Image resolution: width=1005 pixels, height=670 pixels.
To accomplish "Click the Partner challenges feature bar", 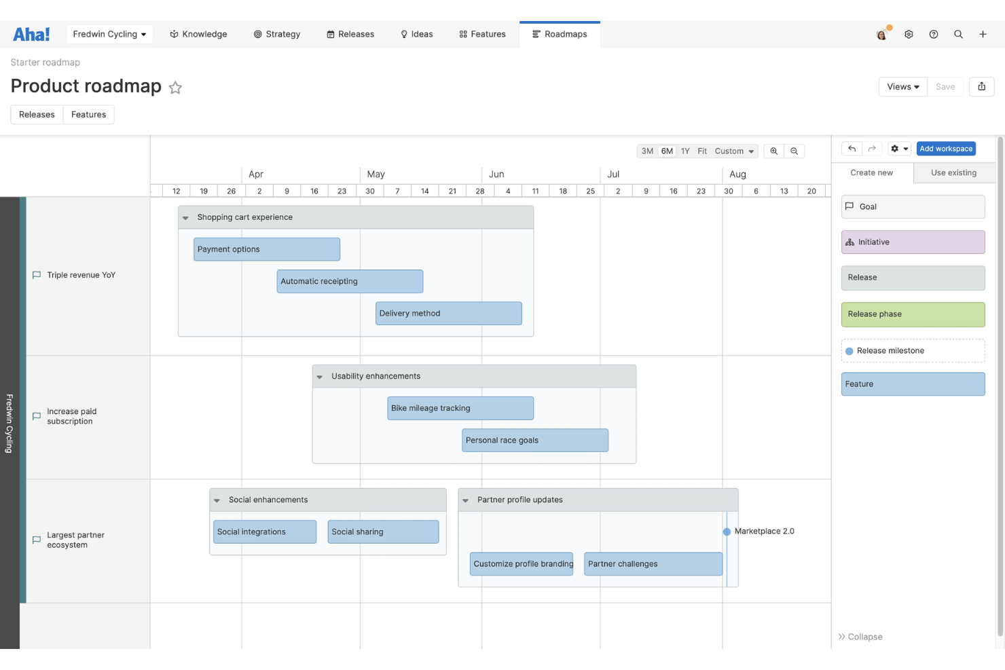I will click(653, 564).
